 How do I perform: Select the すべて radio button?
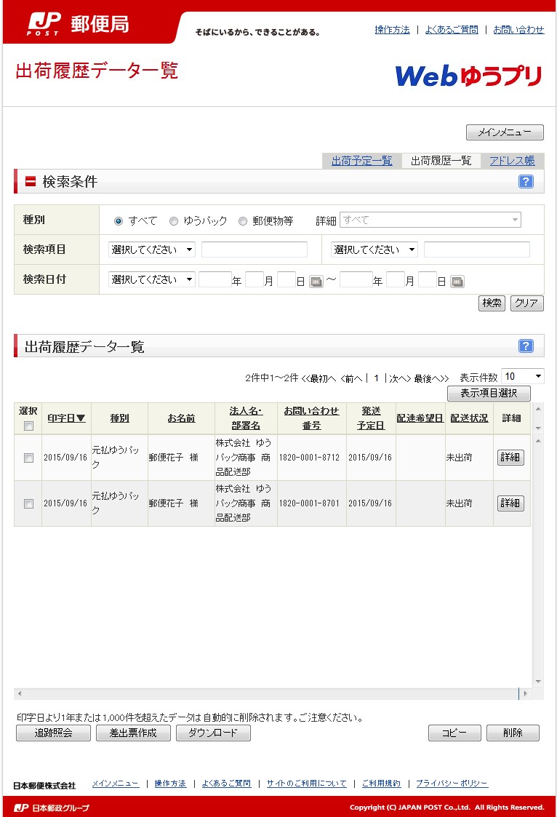coord(119,221)
